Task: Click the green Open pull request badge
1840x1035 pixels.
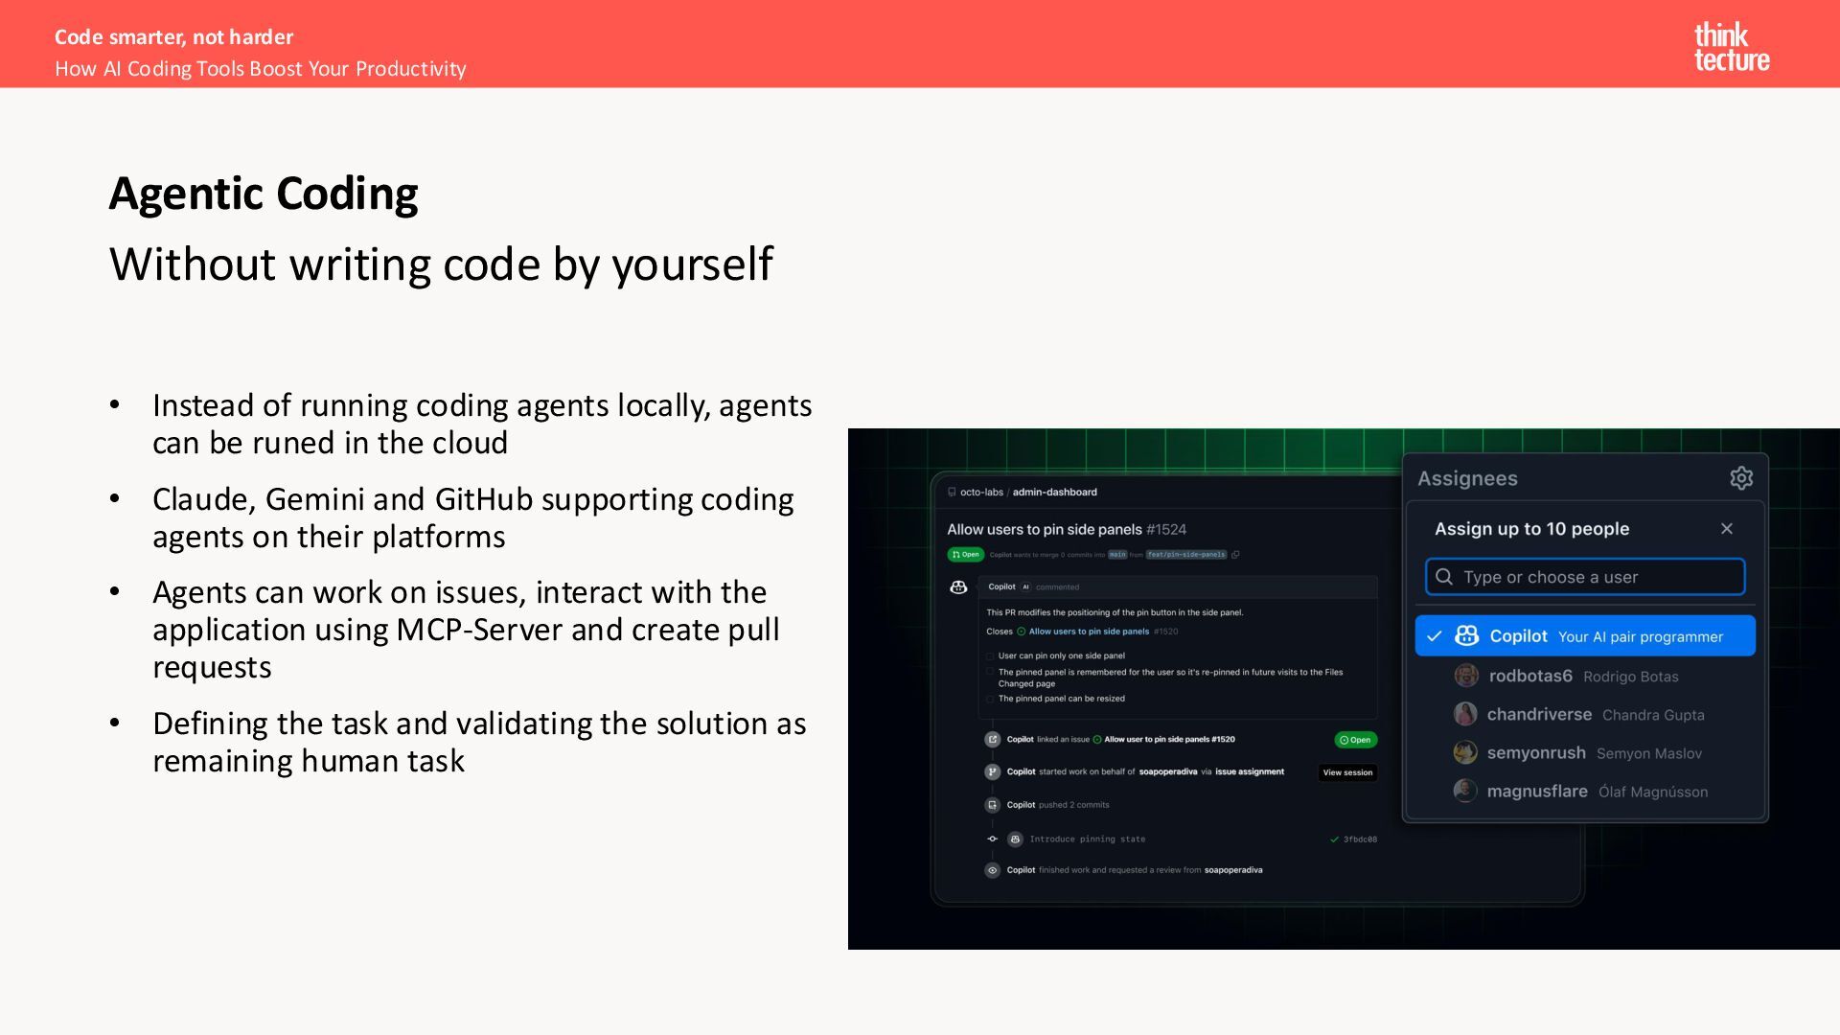Action: [965, 555]
